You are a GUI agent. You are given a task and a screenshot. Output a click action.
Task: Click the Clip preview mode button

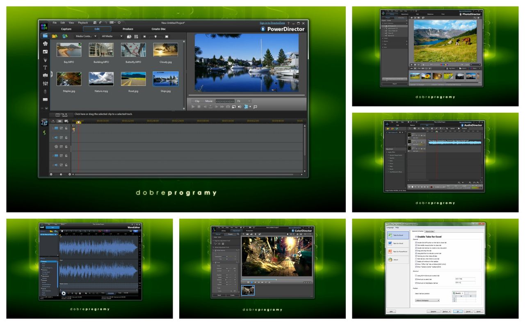pyautogui.click(x=197, y=101)
